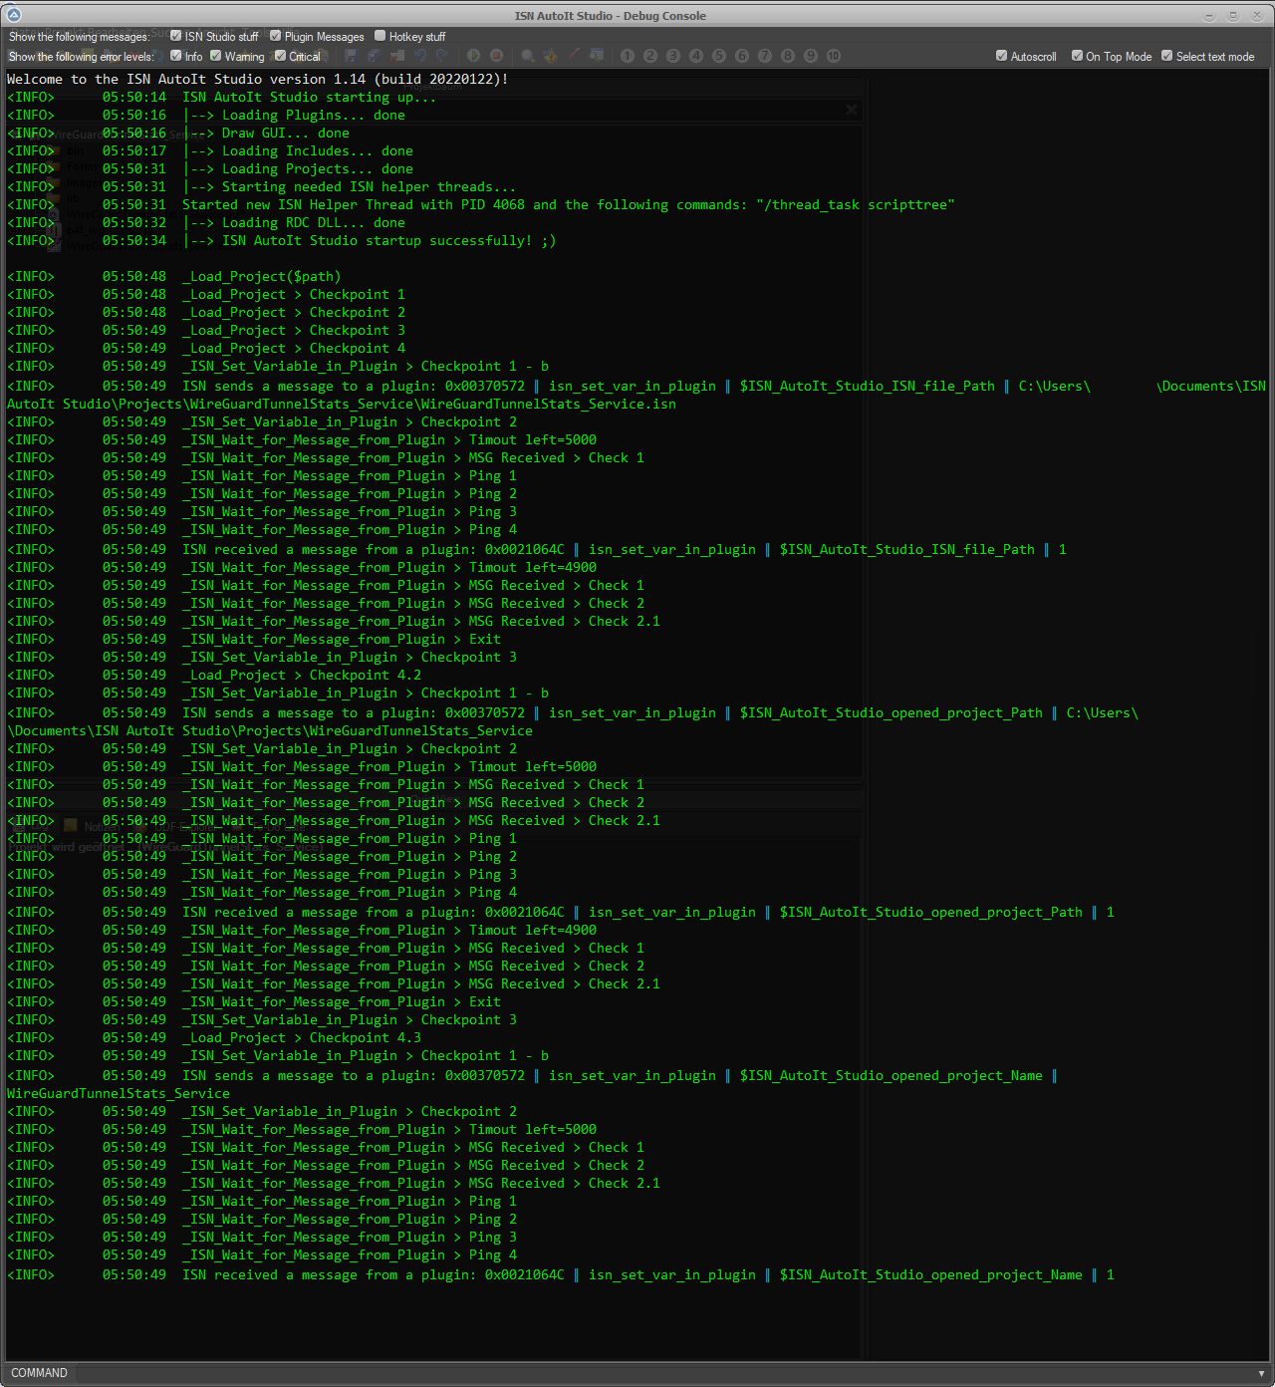The image size is (1275, 1387).
Task: Click the '05:50:17' timestamp
Action: [x=134, y=150]
